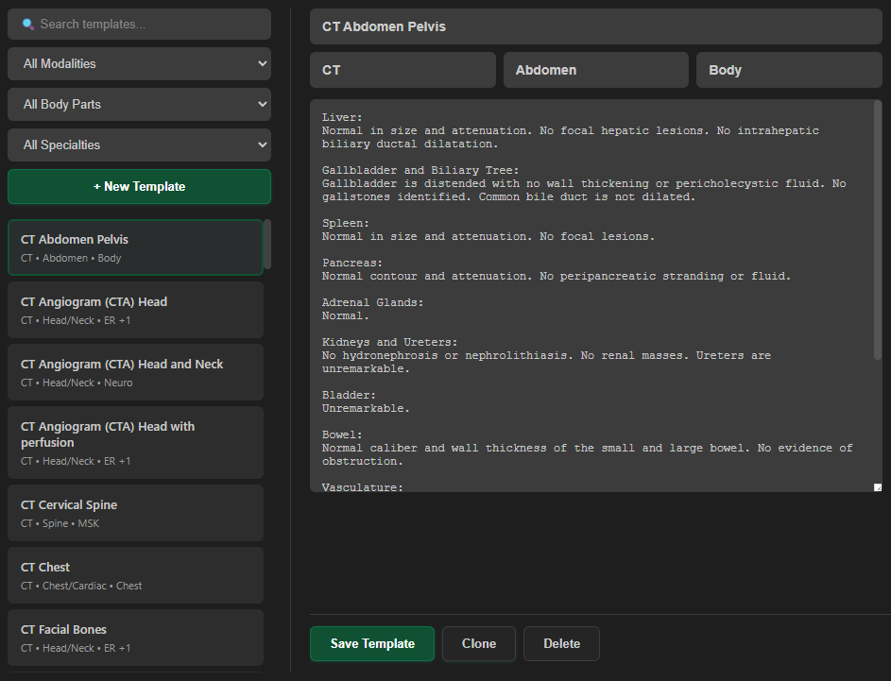891x681 pixels.
Task: Select CT Angiogram (CTA) Head and Neck
Action: pos(135,372)
